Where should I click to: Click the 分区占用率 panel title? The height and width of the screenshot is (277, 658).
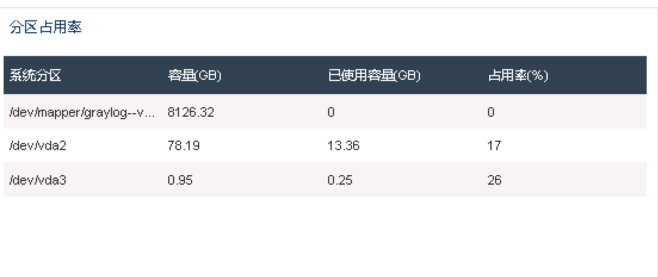(x=45, y=28)
